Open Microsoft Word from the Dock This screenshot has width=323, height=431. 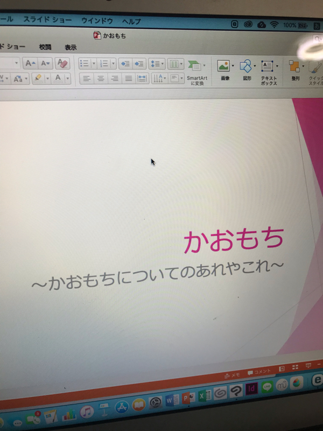pyautogui.click(x=172, y=400)
